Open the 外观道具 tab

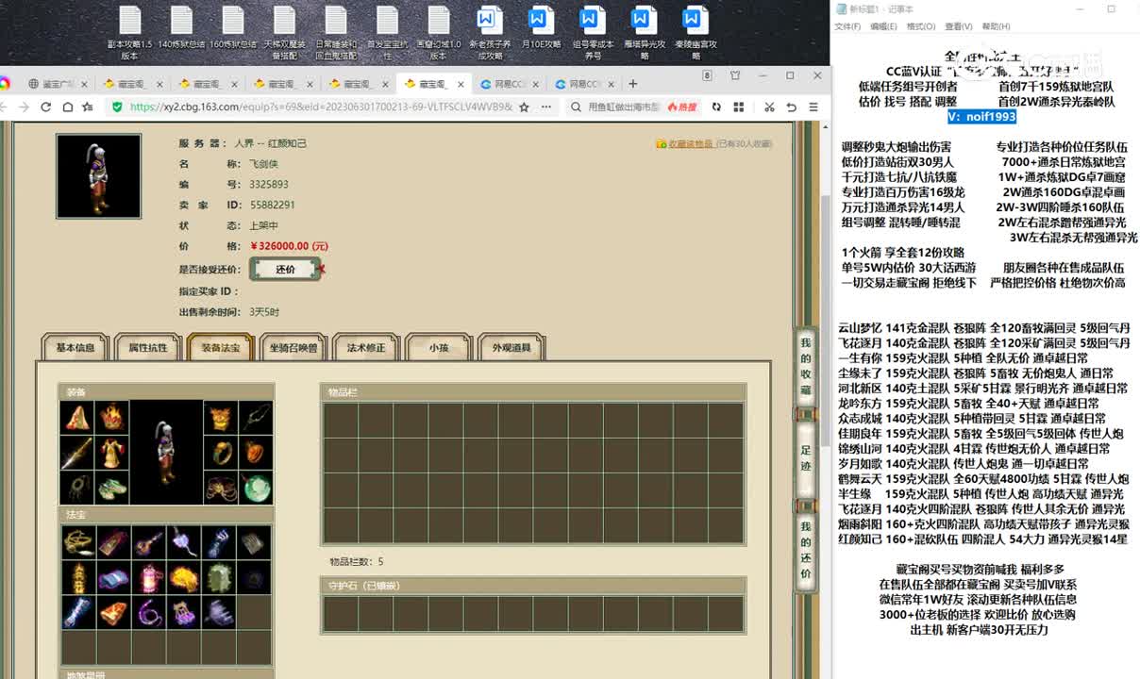pyautogui.click(x=511, y=348)
